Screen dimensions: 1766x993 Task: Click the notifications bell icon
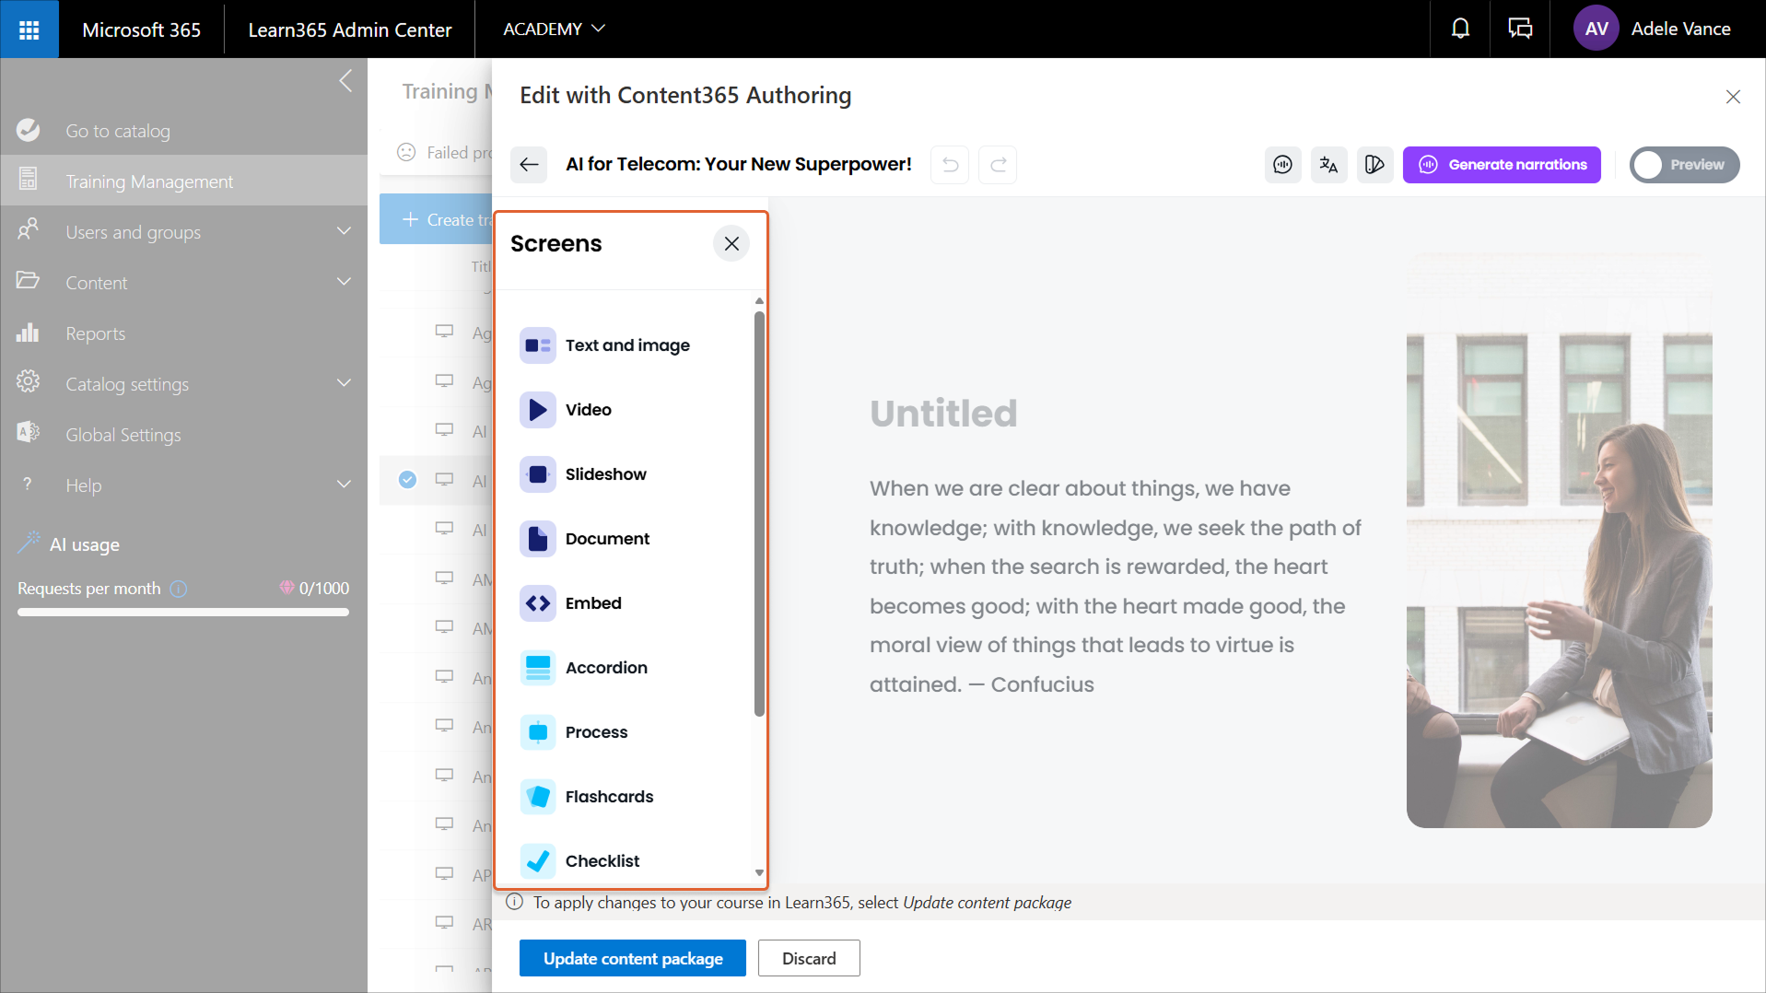point(1460,29)
